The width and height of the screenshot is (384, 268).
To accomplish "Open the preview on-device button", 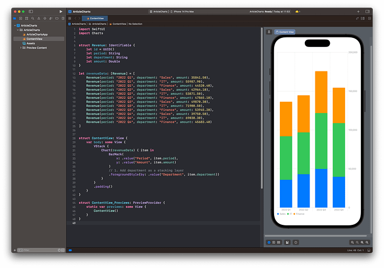I will tap(296, 242).
